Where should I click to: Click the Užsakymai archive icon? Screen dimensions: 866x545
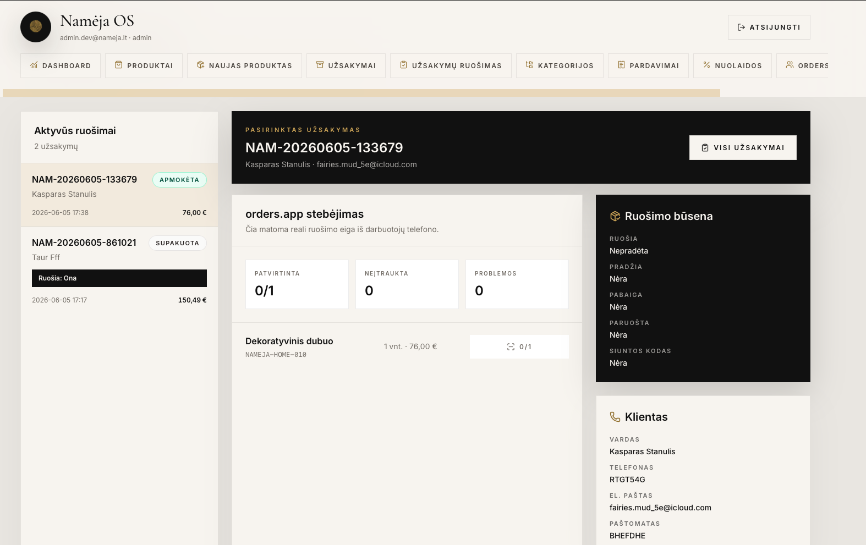pos(320,65)
